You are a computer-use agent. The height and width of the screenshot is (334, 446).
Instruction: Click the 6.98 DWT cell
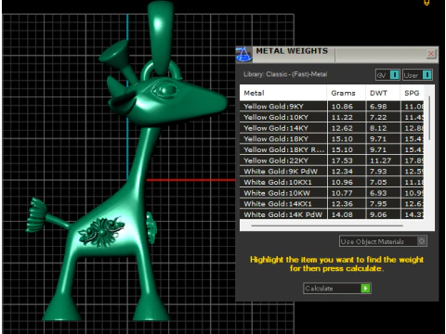[383, 107]
